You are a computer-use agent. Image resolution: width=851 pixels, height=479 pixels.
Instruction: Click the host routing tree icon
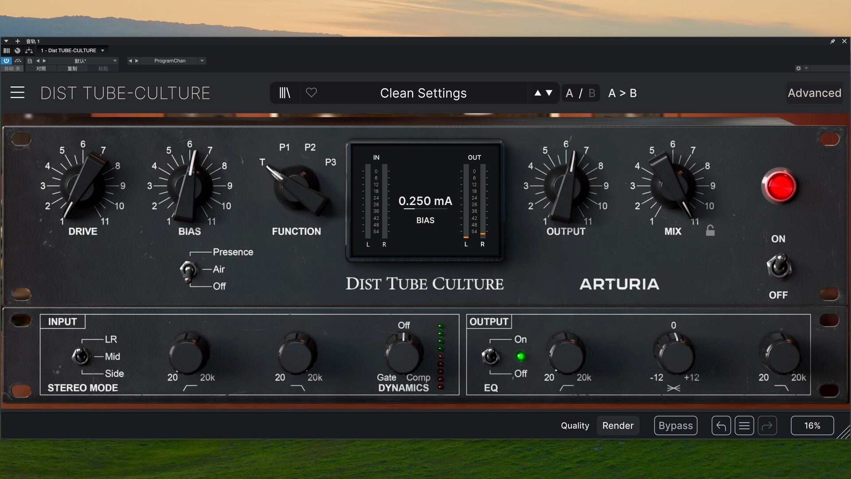tap(29, 51)
